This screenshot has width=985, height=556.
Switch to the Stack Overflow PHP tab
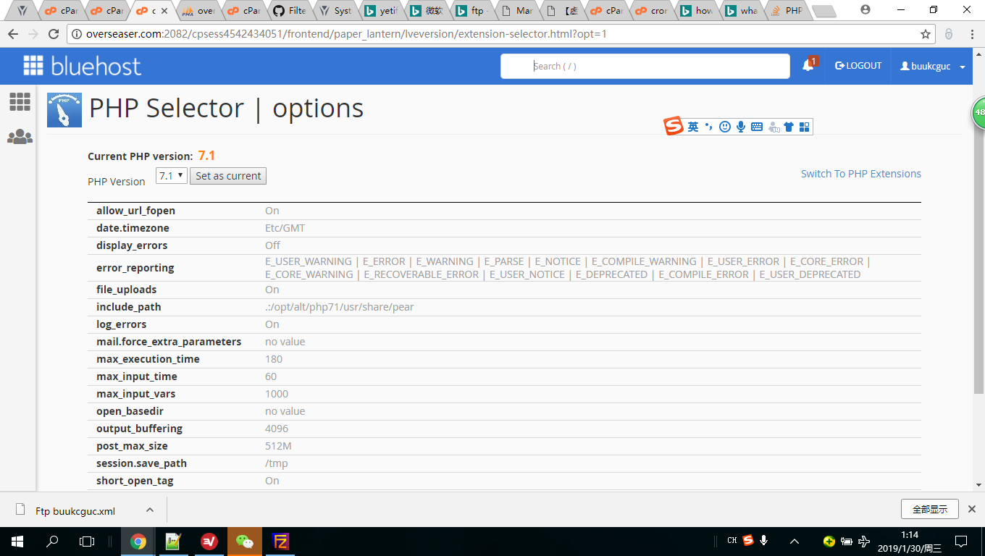[787, 11]
